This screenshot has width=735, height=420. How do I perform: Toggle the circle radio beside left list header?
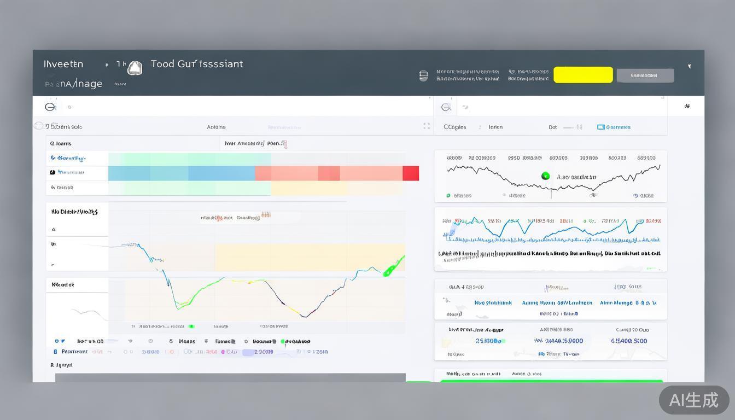coord(39,126)
